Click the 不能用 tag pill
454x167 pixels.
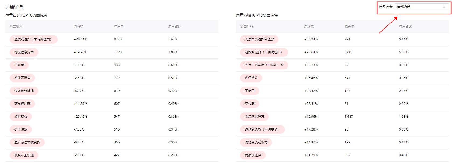[250, 91]
